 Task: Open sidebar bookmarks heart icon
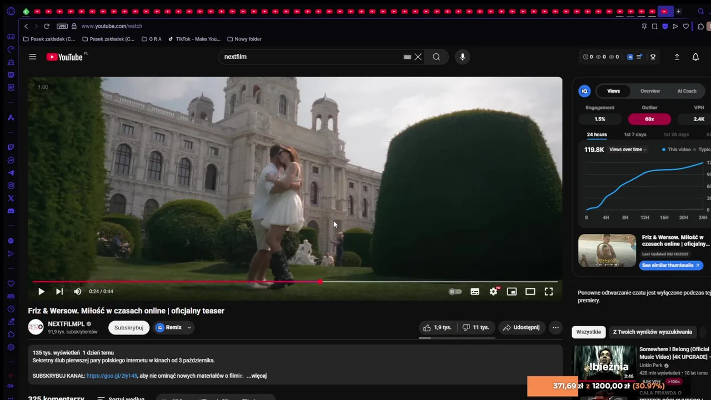tap(11, 283)
